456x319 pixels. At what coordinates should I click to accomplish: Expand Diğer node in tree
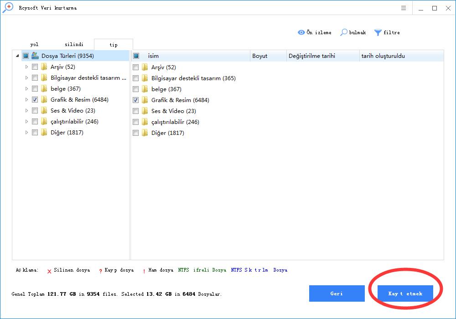pyautogui.click(x=26, y=133)
